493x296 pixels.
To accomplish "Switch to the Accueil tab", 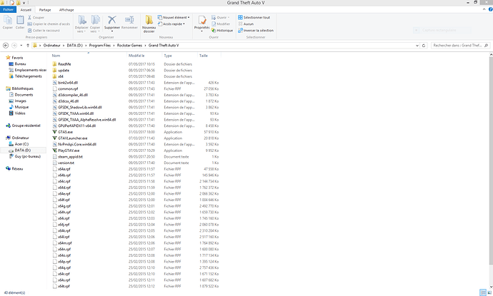I will [x=26, y=10].
